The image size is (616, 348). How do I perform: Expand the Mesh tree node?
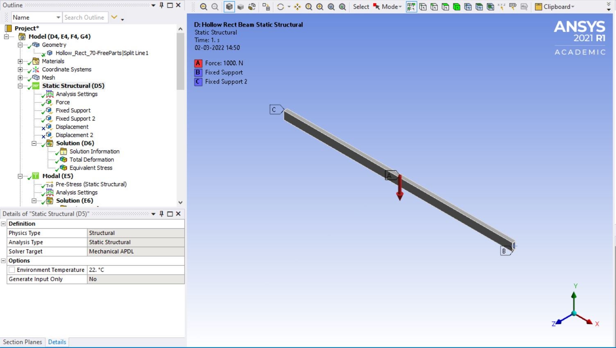(x=20, y=77)
